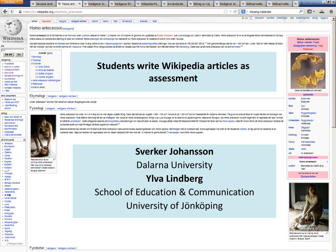Viewport: 336px width, 252px height.
Task: Open the diskussion page tab
Action: click(x=46, y=21)
